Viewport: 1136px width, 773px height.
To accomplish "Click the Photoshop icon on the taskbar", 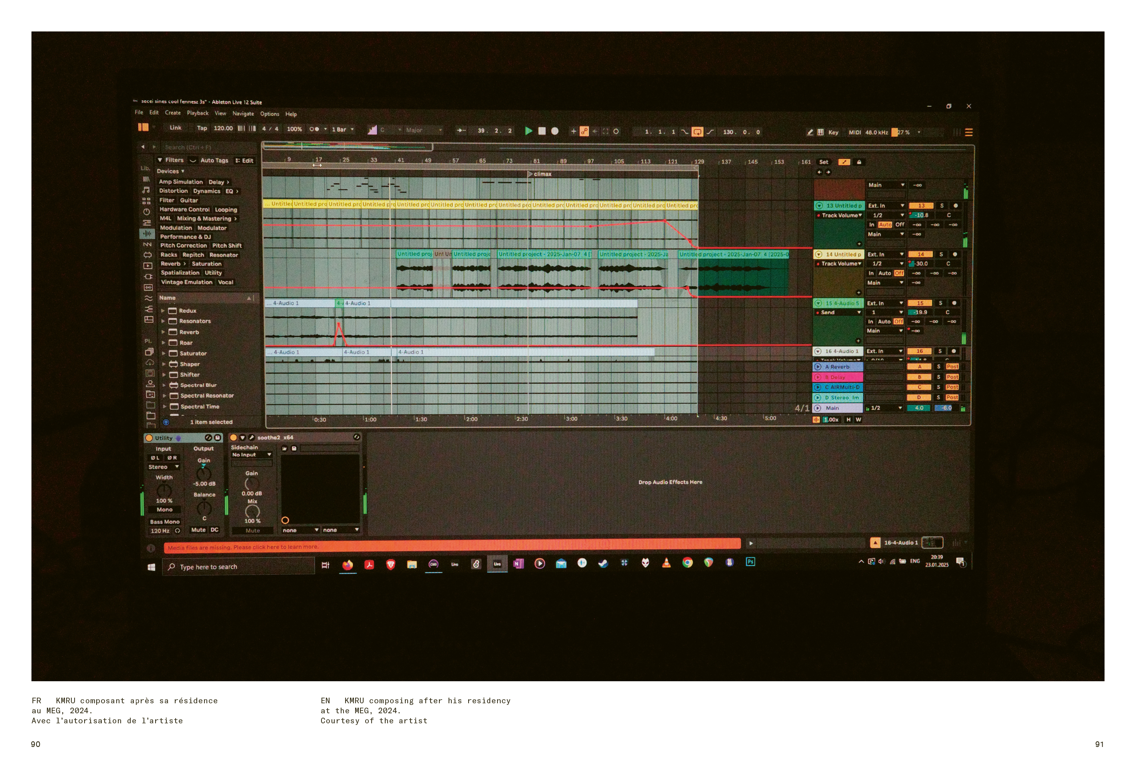I will coord(750,562).
